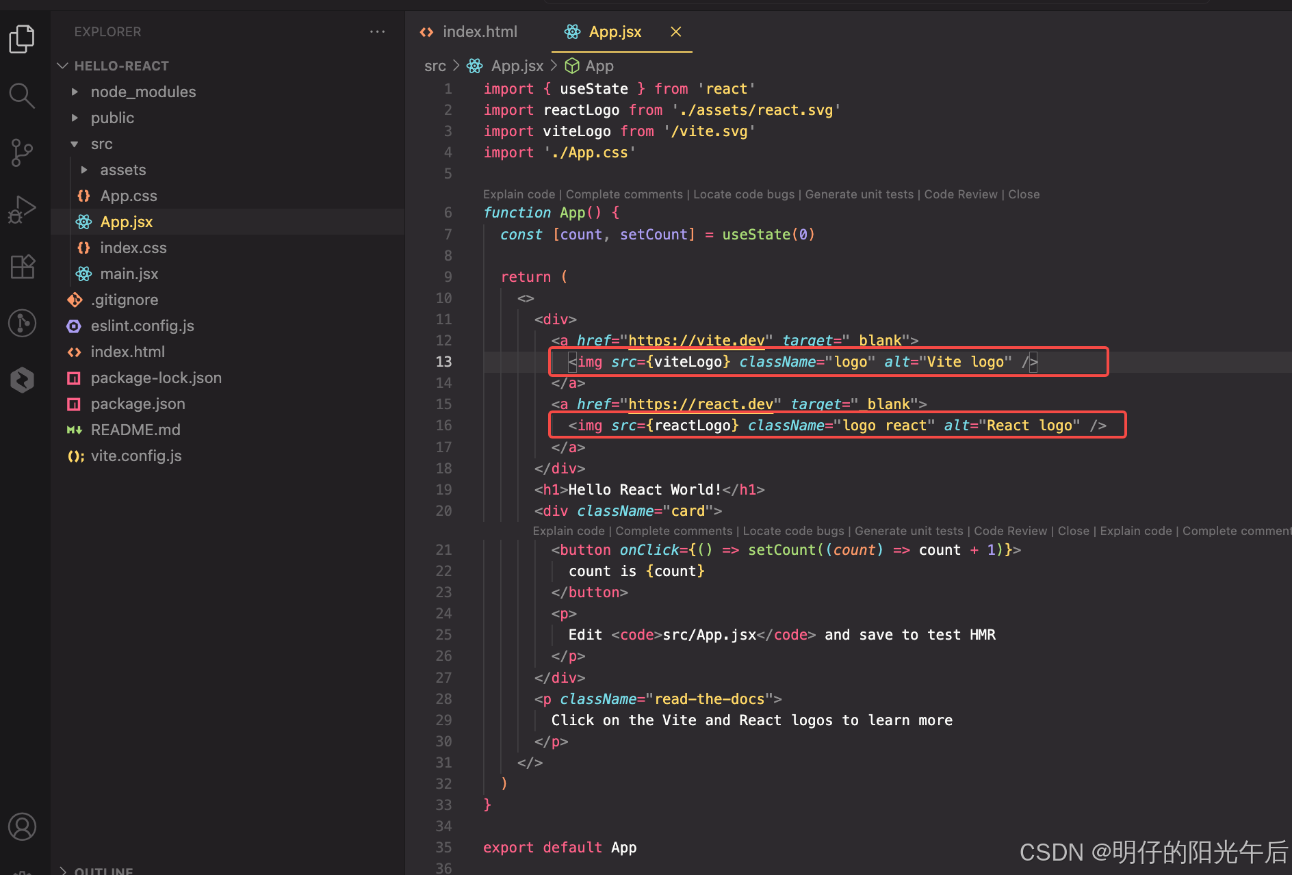Click useState(0) on line 7
This screenshot has height=875, width=1292.
coord(768,235)
